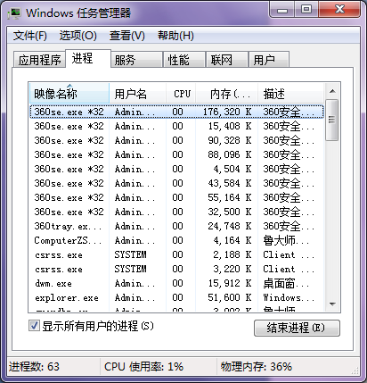The height and width of the screenshot is (383, 367).
Task: Click the scrollbar down arrow
Action: pyautogui.click(x=332, y=304)
